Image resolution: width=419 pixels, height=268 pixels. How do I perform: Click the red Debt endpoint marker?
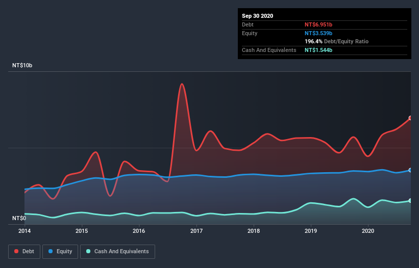(x=410, y=118)
